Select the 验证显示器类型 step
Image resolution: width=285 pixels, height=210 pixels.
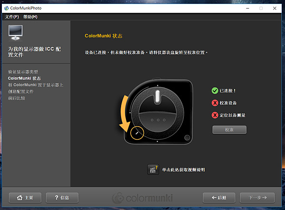(23, 72)
